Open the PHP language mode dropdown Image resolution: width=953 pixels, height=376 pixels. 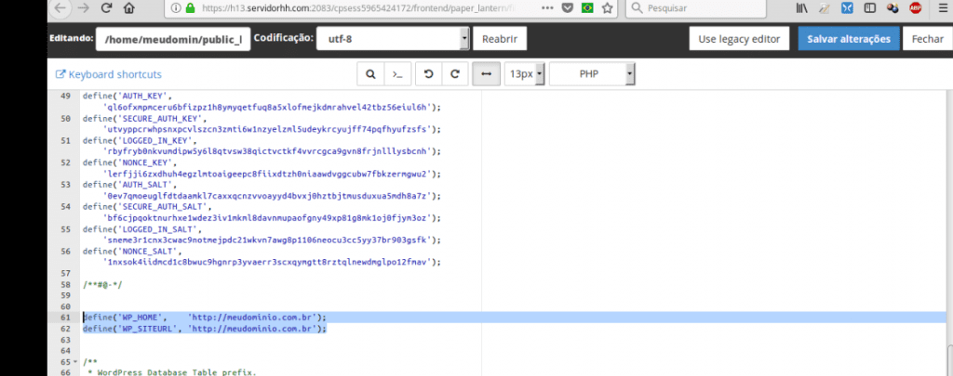(592, 74)
